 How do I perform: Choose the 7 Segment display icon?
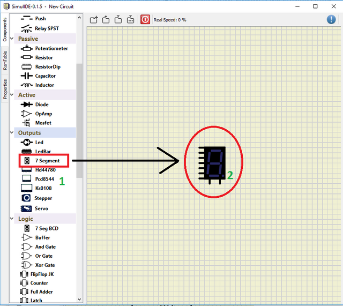pyautogui.click(x=27, y=161)
